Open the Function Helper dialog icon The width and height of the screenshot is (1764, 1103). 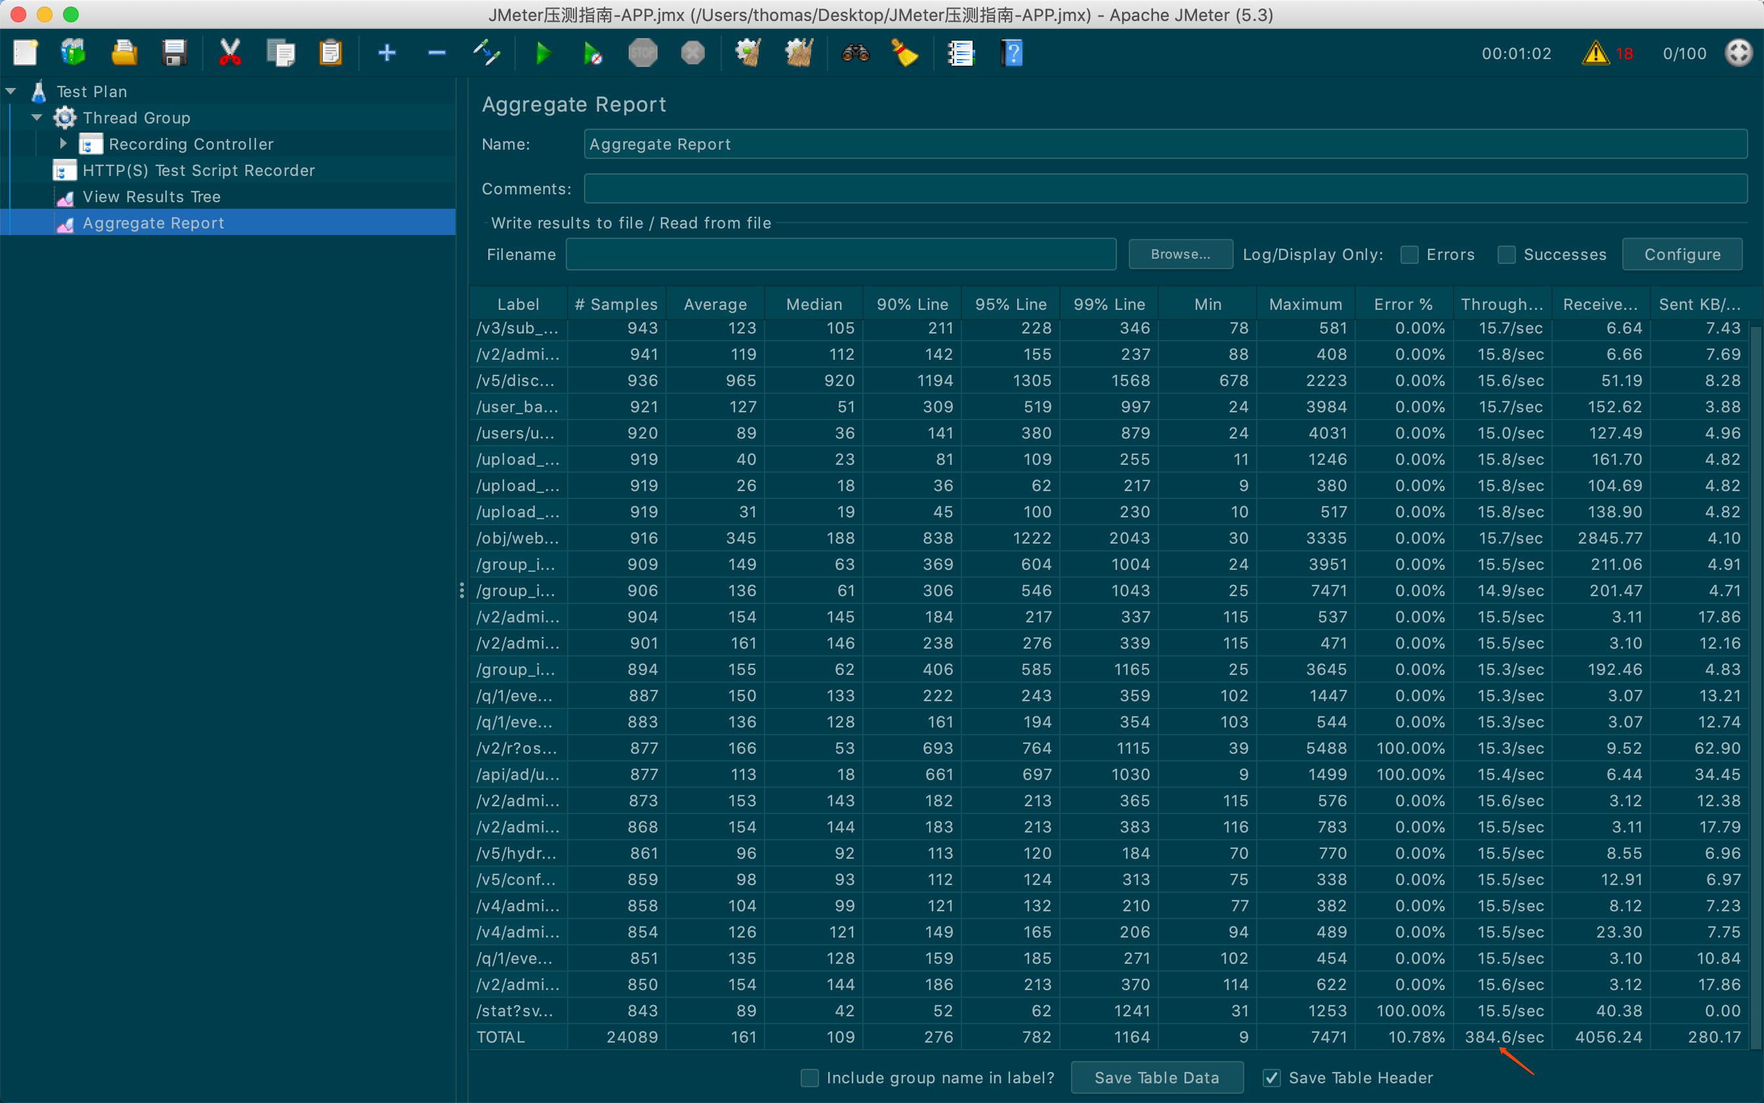[961, 53]
